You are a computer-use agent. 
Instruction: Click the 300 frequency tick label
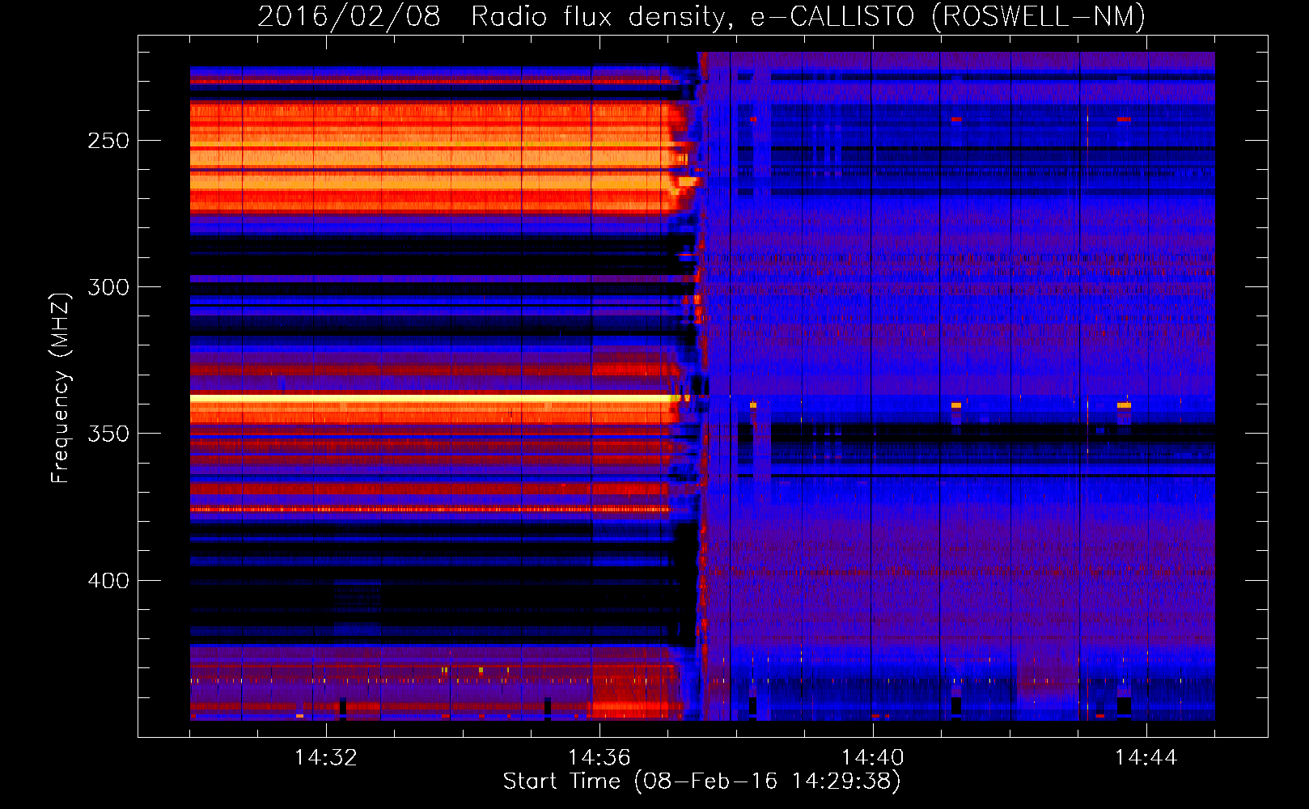(108, 287)
